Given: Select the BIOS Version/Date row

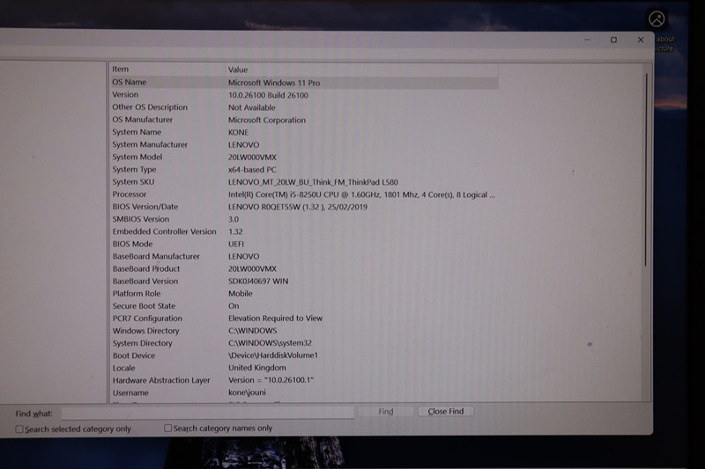Looking at the screenshot, I should pos(303,207).
